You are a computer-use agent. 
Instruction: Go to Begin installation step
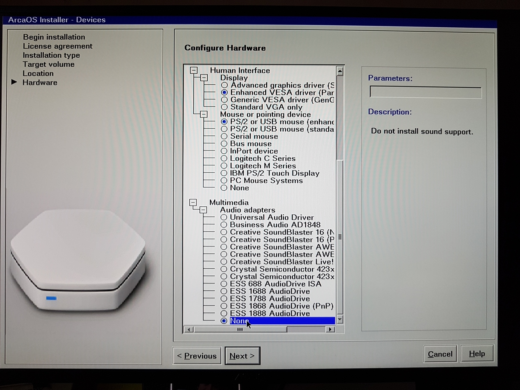[x=54, y=37]
